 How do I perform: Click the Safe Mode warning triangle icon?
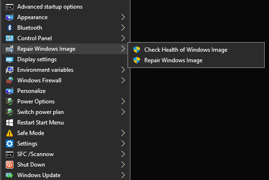10,133
